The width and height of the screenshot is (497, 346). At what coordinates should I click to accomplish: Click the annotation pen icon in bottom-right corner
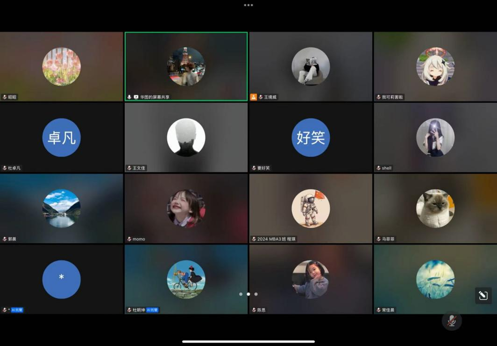pyautogui.click(x=483, y=295)
